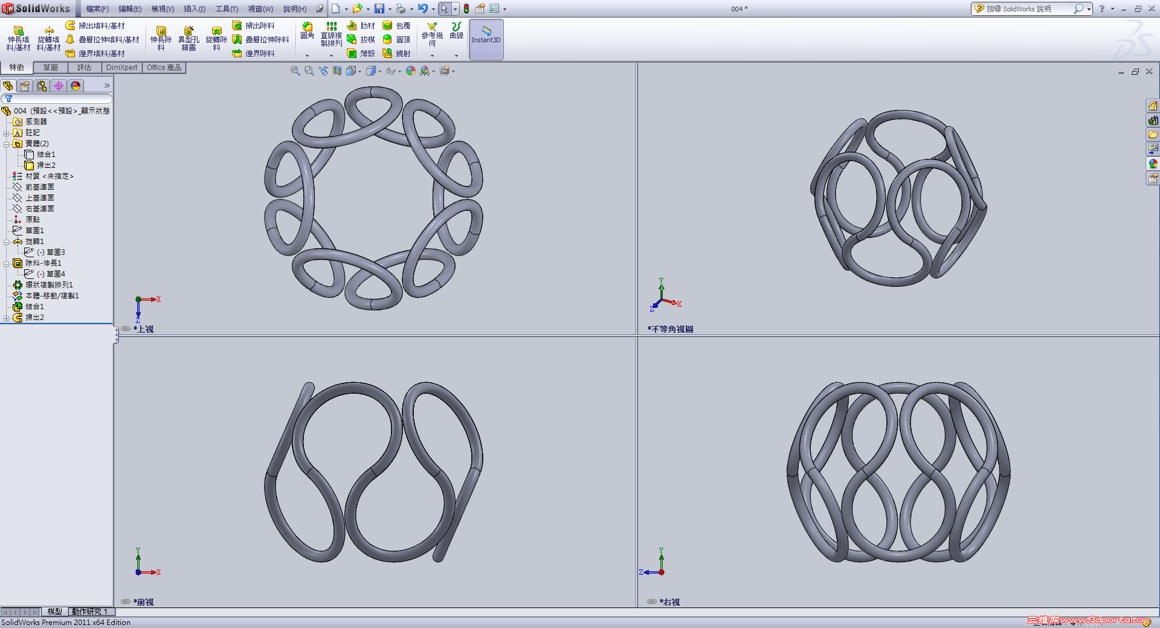Screen dimensions: 1160x628
Task: Open the dropdown arrow under 圓角
Action: (307, 56)
